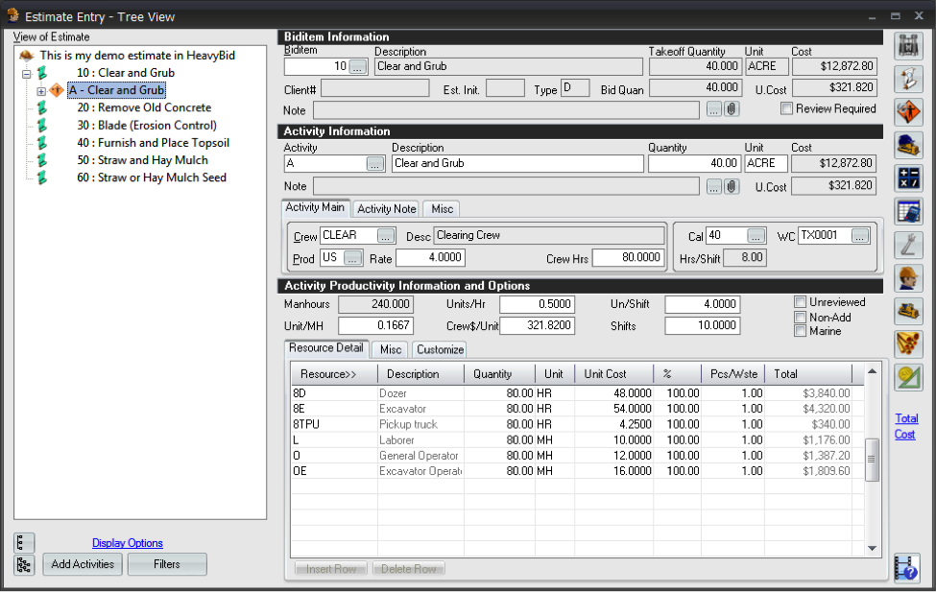This screenshot has width=936, height=592.
Task: Click the wrench tool icon
Action: (x=908, y=245)
